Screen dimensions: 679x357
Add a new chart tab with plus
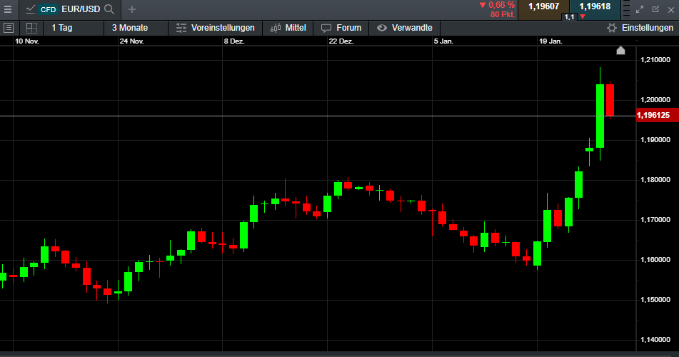click(131, 9)
